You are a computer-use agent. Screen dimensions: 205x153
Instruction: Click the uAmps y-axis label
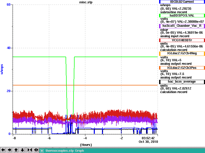click(2, 69)
